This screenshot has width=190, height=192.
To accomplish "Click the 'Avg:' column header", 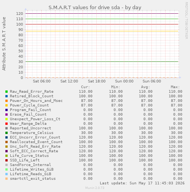I will 145,87.
